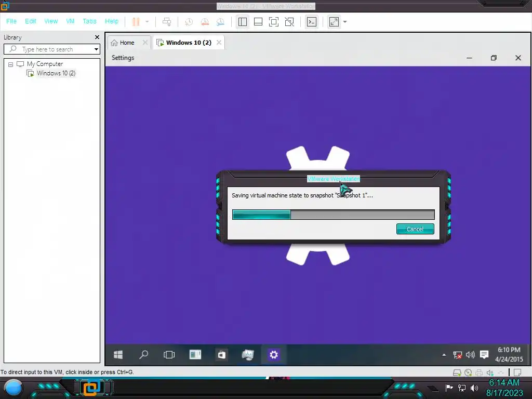This screenshot has width=532, height=399.
Task: Open the guest Store taskbar icon
Action: (x=221, y=355)
